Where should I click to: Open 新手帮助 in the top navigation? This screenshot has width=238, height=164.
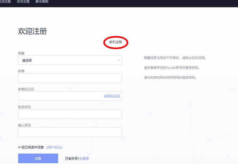(x=41, y=2)
